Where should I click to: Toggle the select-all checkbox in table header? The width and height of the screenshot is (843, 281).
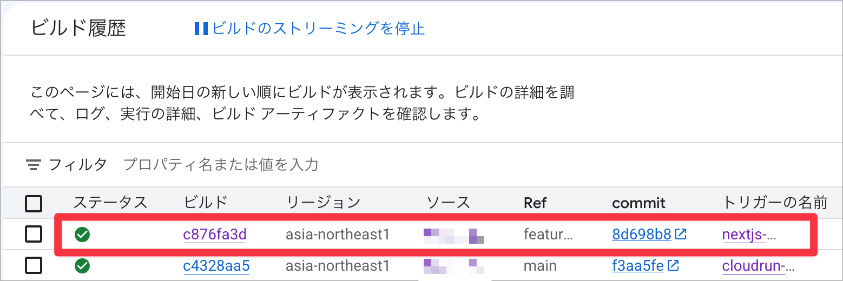click(x=34, y=203)
